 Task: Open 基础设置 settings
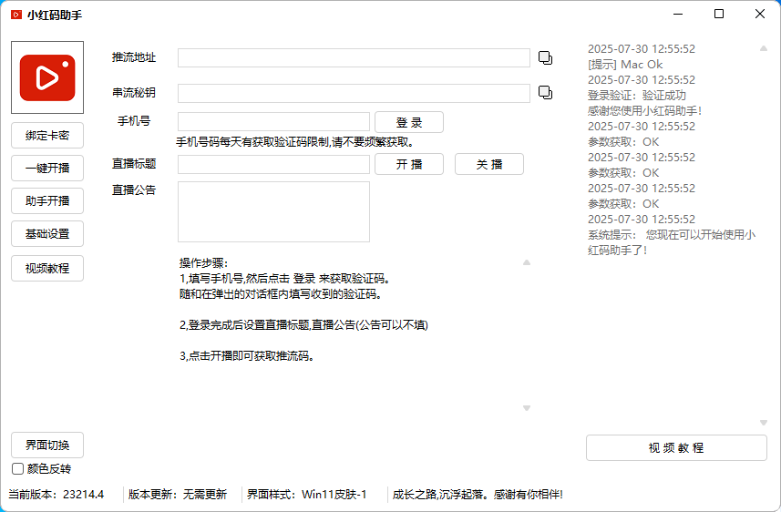(47, 234)
